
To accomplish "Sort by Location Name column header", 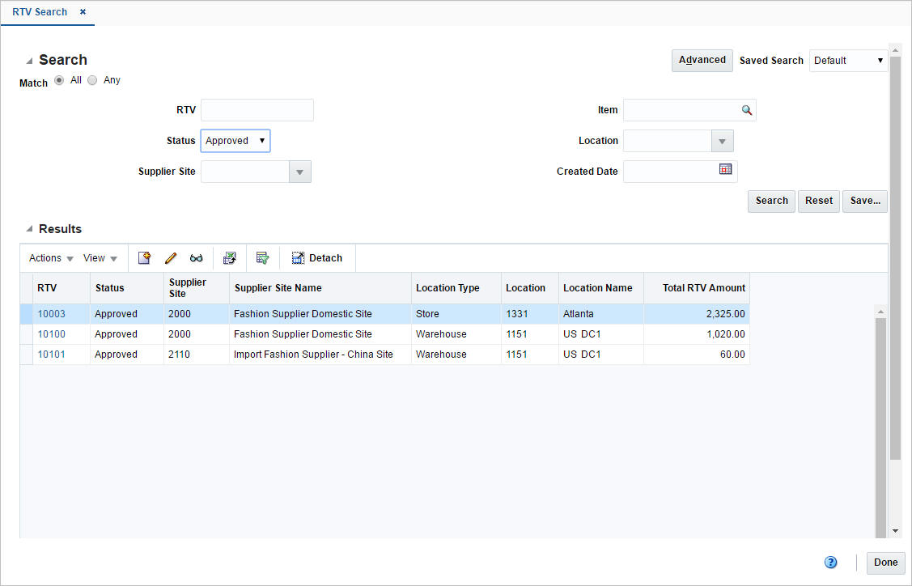I will click(601, 288).
